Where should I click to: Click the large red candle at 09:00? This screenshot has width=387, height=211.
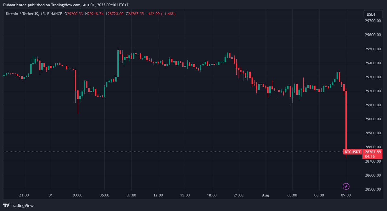346,121
